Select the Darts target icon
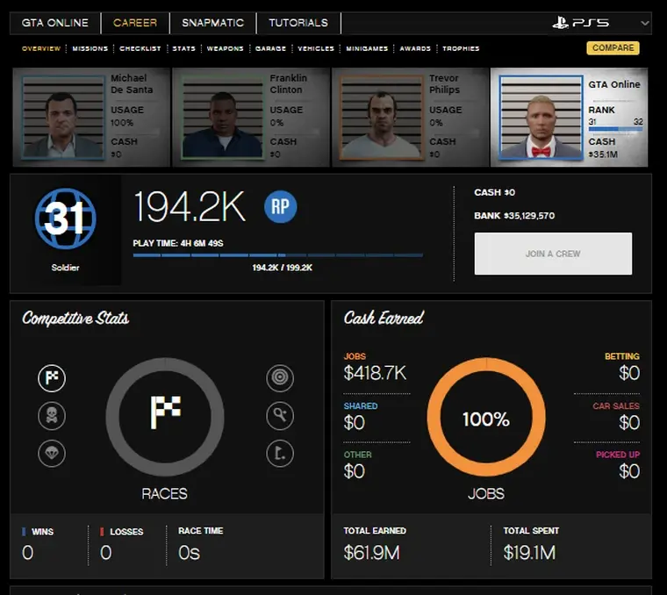 tap(280, 378)
